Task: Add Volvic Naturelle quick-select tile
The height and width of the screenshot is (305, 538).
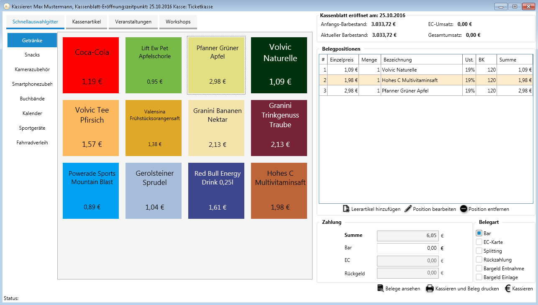Action: [279, 65]
